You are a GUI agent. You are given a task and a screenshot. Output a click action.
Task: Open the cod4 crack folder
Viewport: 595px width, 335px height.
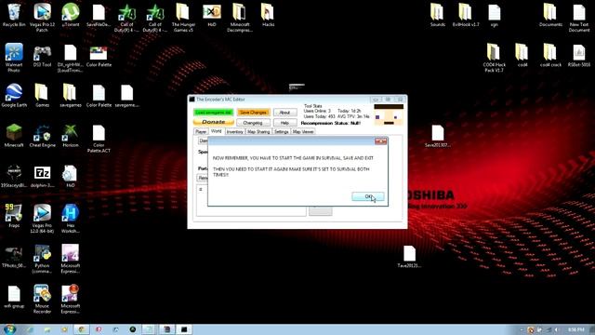pyautogui.click(x=550, y=56)
